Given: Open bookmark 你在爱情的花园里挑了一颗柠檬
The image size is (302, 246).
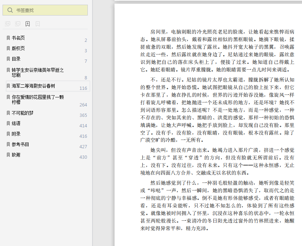Looking at the screenshot, I should click(x=38, y=100).
